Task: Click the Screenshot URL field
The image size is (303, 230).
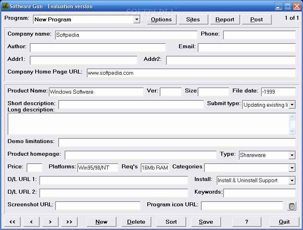Action: tap(98, 206)
